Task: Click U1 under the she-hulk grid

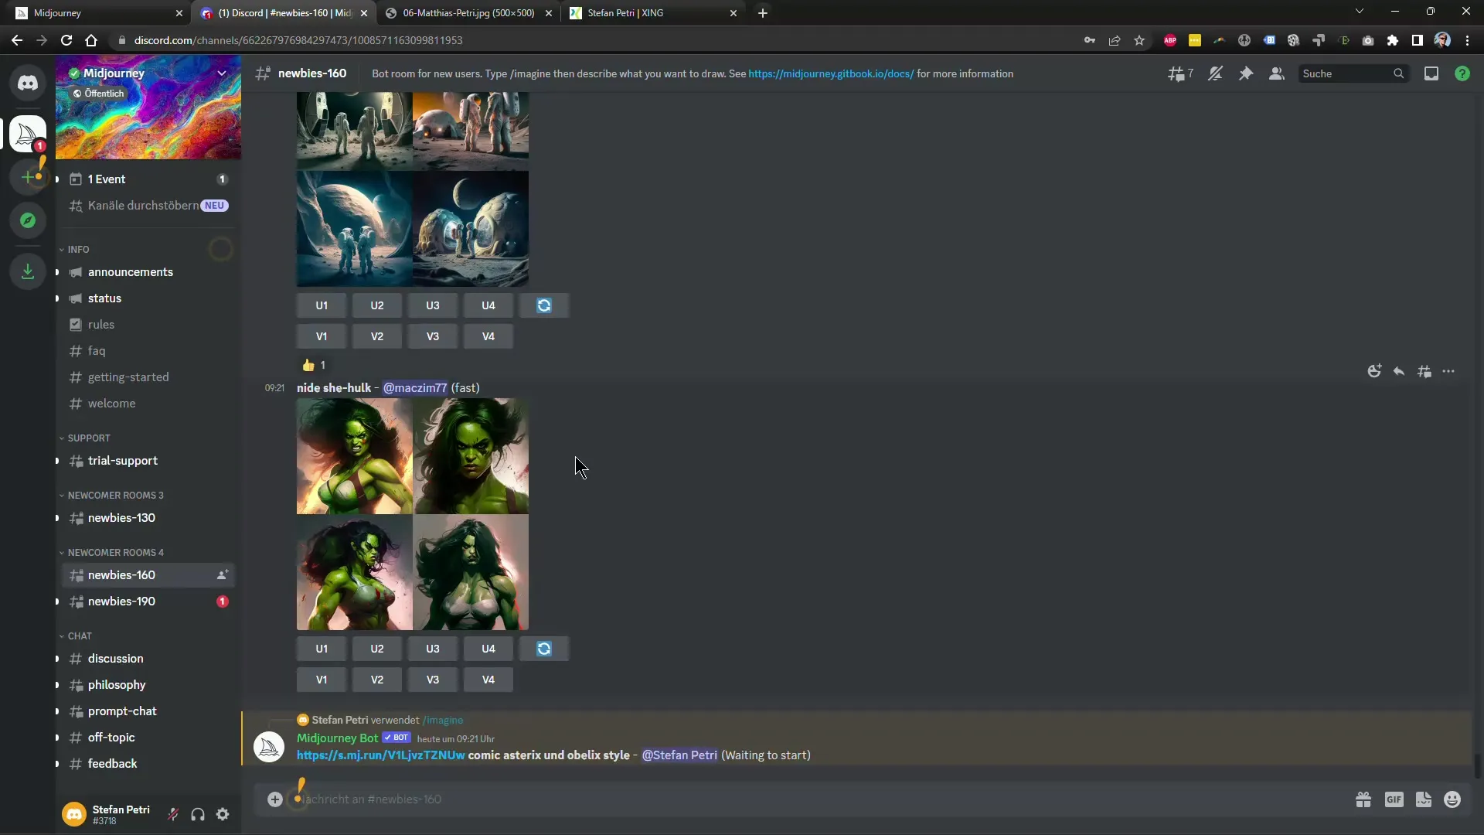Action: point(322,649)
